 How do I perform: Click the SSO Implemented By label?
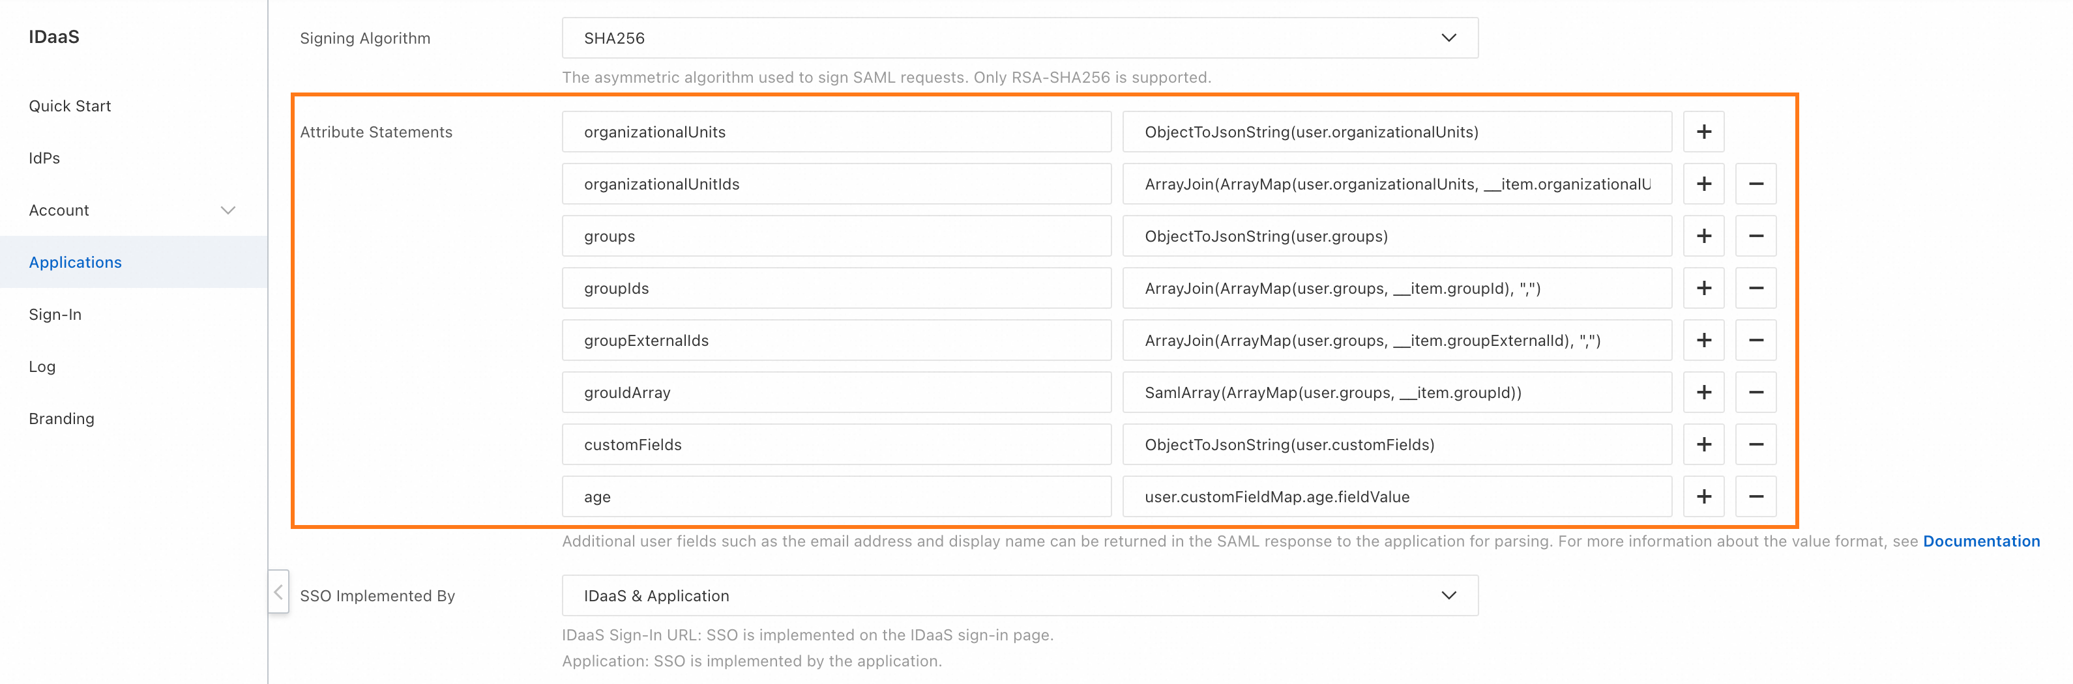377,595
